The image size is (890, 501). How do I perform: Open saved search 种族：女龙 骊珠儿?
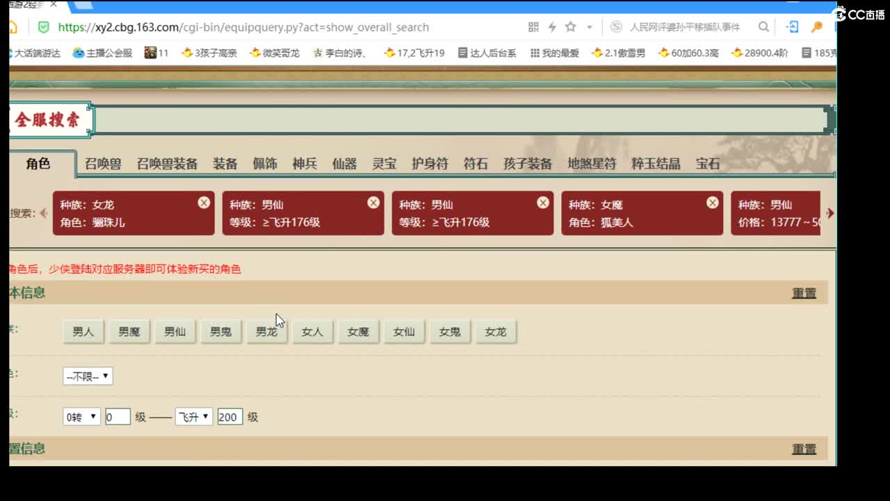point(133,214)
